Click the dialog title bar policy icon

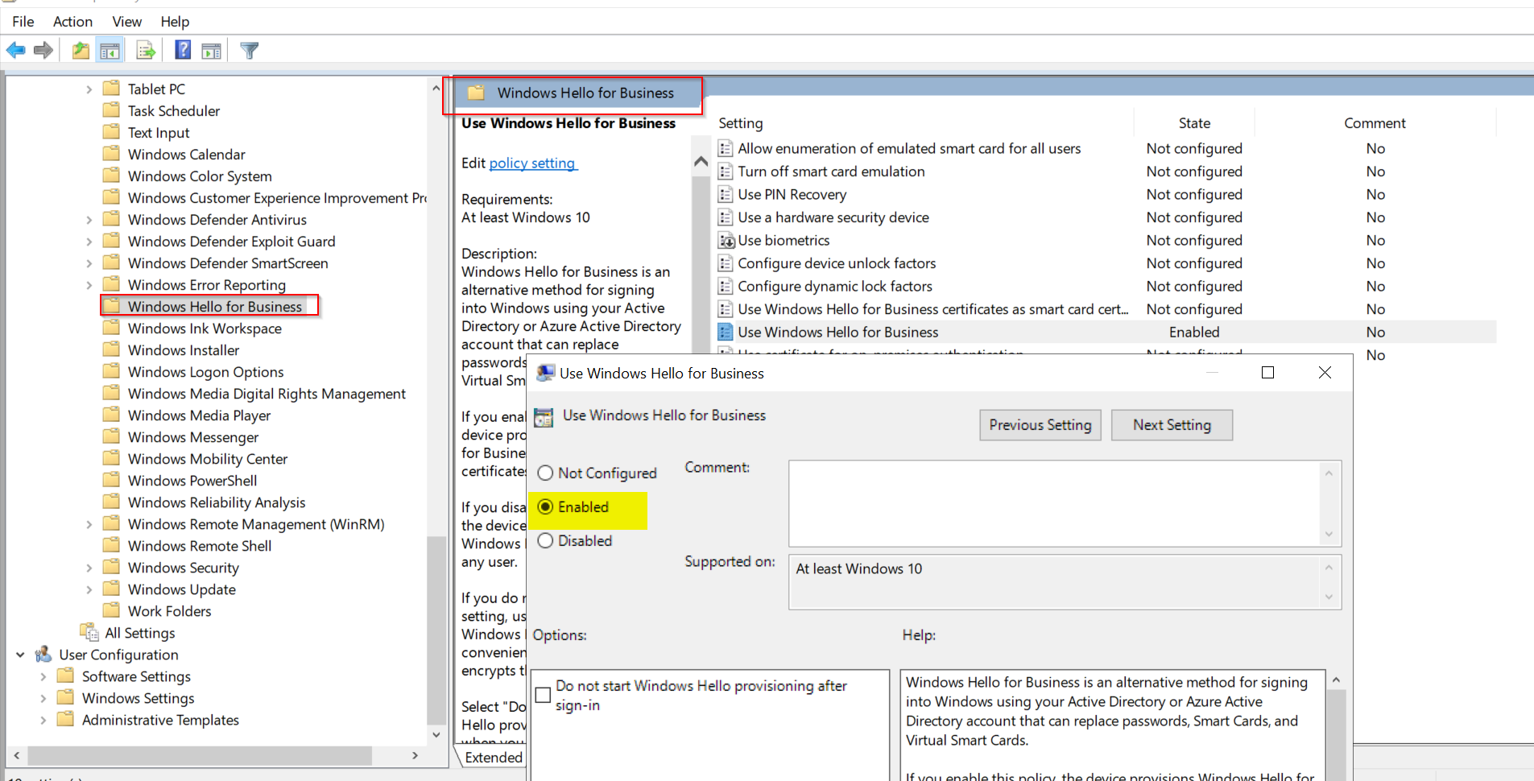point(545,373)
